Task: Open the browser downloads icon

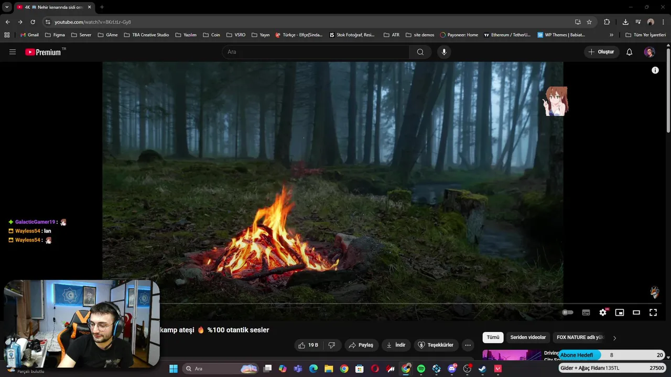Action: click(625, 22)
